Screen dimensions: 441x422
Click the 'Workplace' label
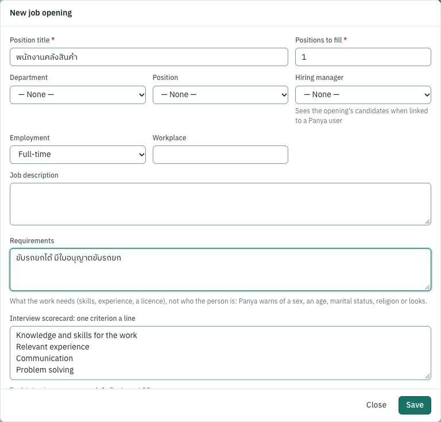pyautogui.click(x=169, y=138)
